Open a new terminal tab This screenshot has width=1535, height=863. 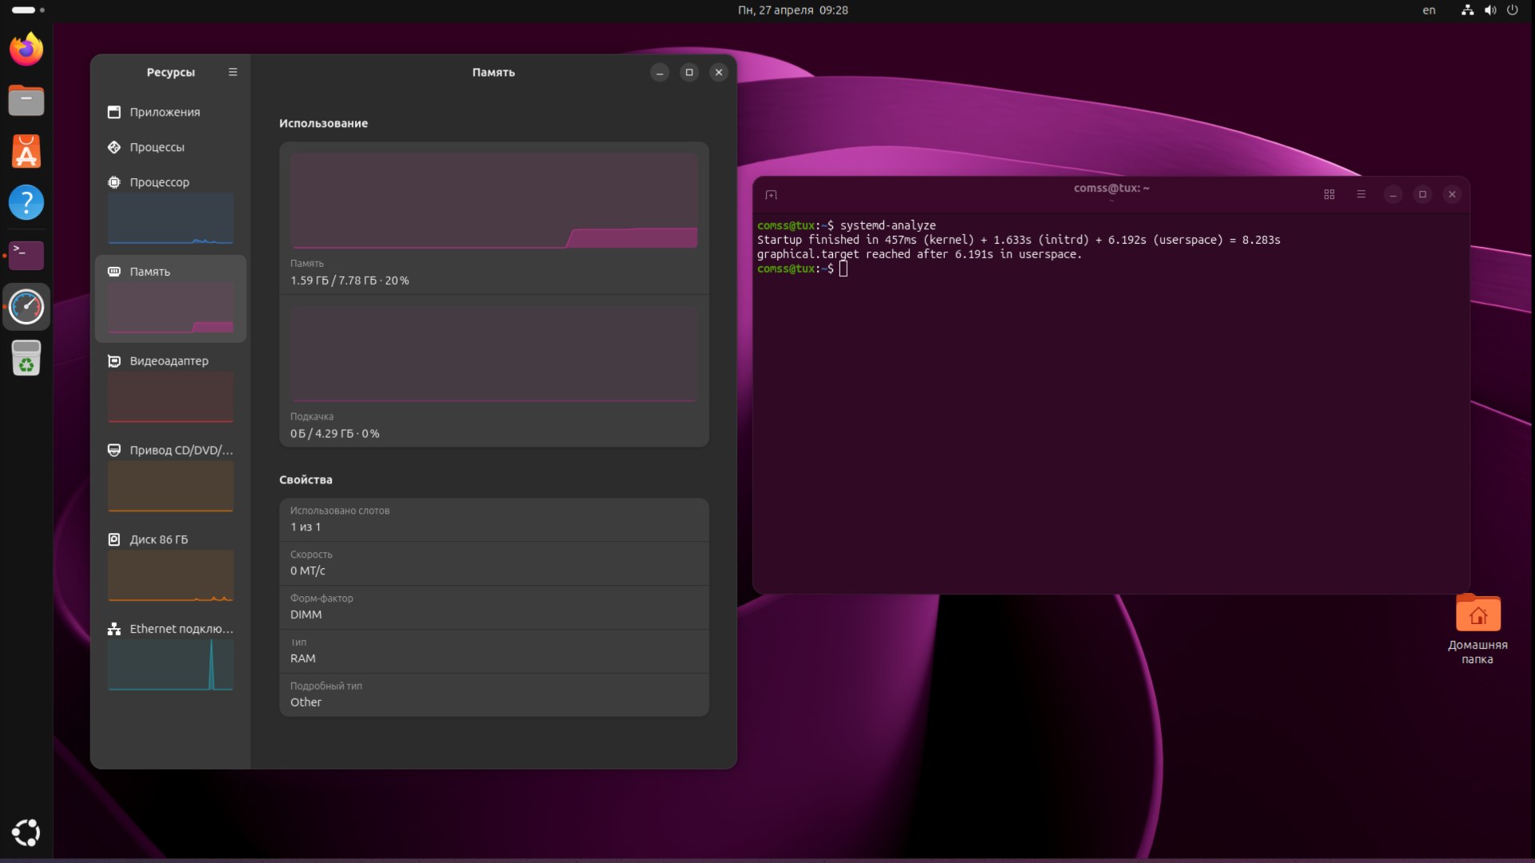click(771, 195)
